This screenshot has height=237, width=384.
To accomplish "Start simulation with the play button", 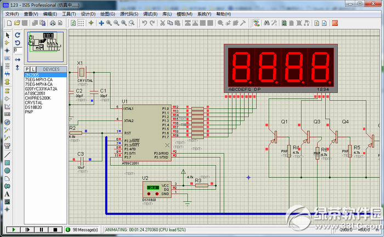I will pos(13,230).
